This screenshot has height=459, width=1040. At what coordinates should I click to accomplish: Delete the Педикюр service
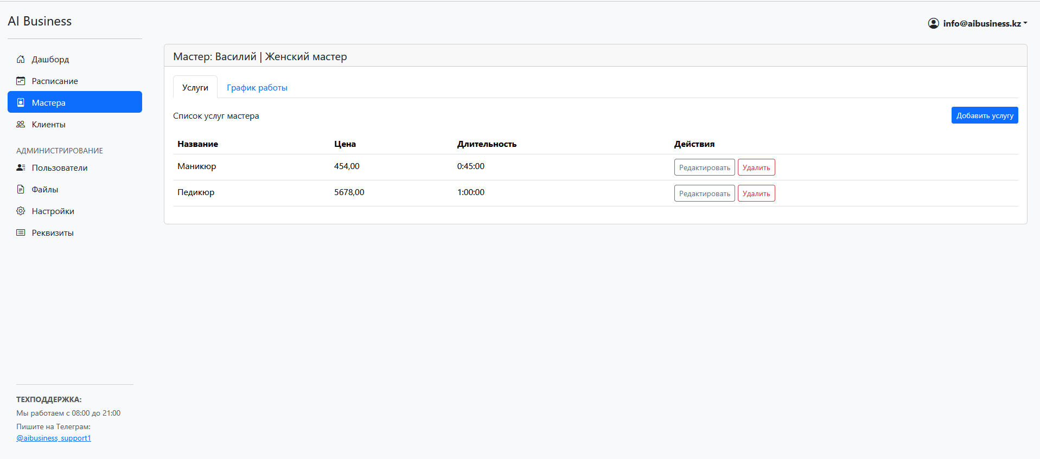pos(756,193)
